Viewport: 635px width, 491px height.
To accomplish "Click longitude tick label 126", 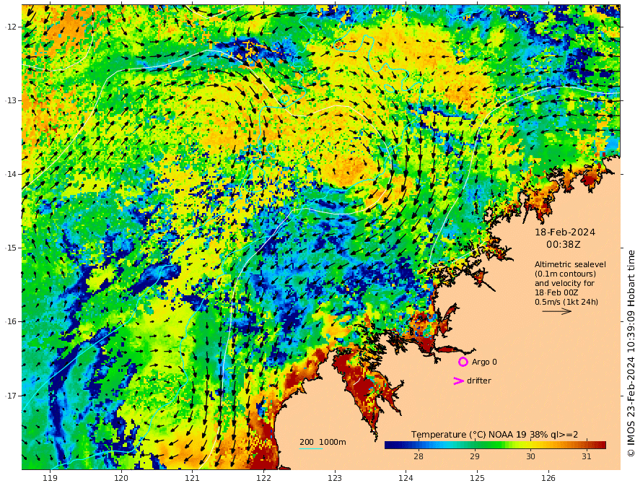I will click(x=548, y=478).
